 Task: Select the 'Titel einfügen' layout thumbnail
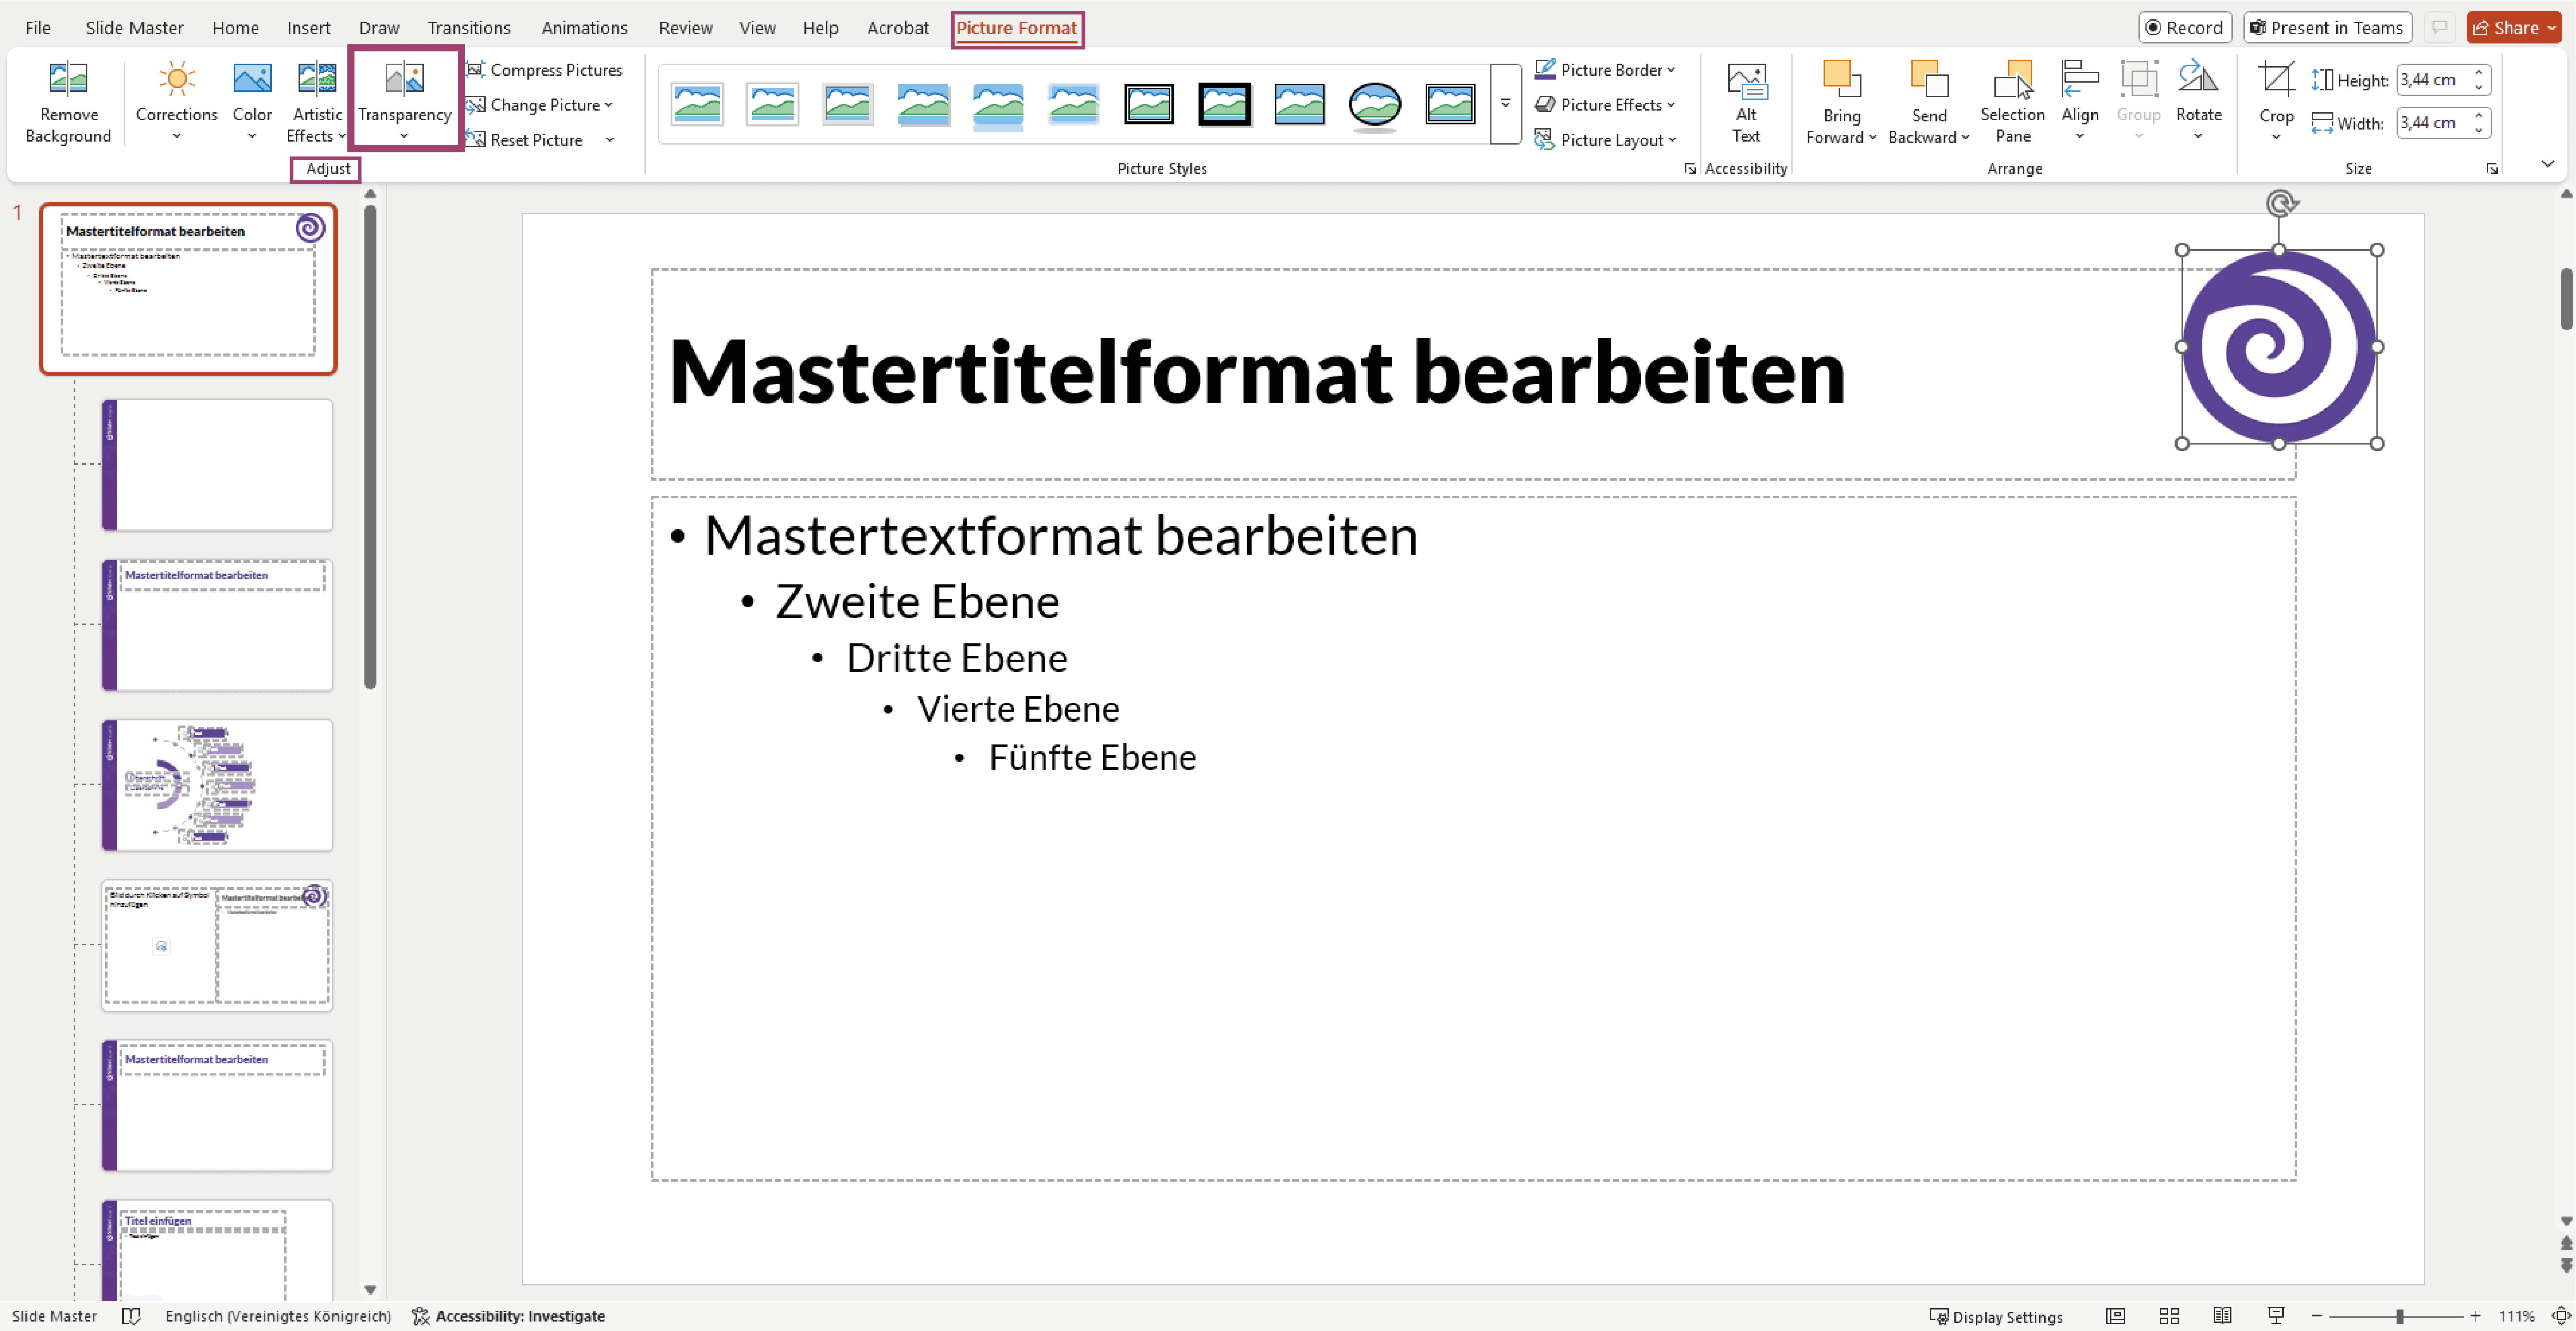pos(217,1250)
